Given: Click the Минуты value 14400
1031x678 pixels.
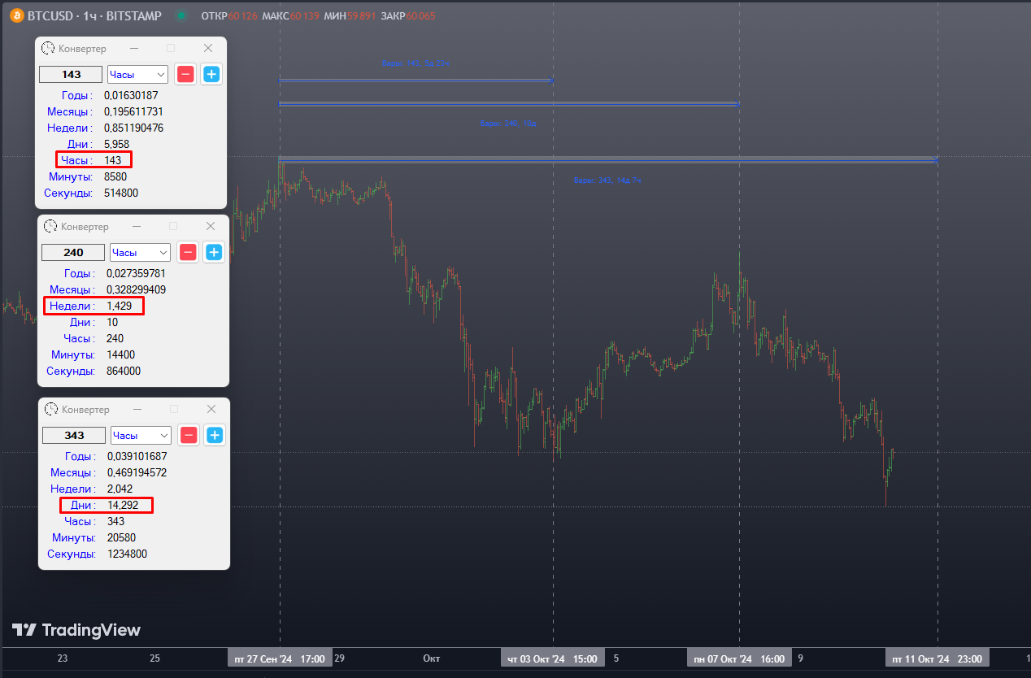Looking at the screenshot, I should (120, 354).
